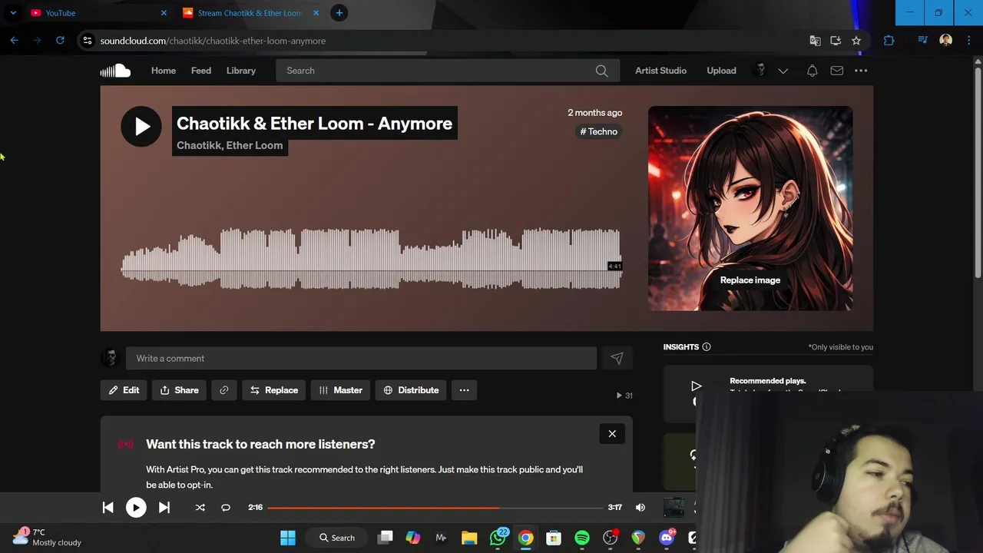Screen dimensions: 983x553
Task: Open the weather widget
Action: pos(48,537)
